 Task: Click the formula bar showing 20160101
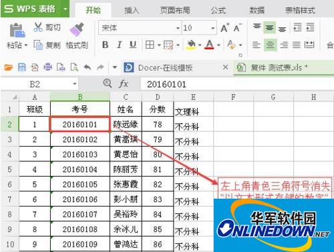(237, 84)
